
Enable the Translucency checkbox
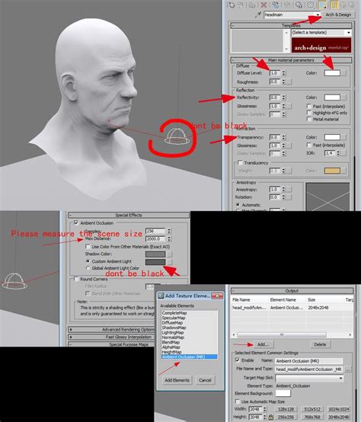click(x=240, y=162)
